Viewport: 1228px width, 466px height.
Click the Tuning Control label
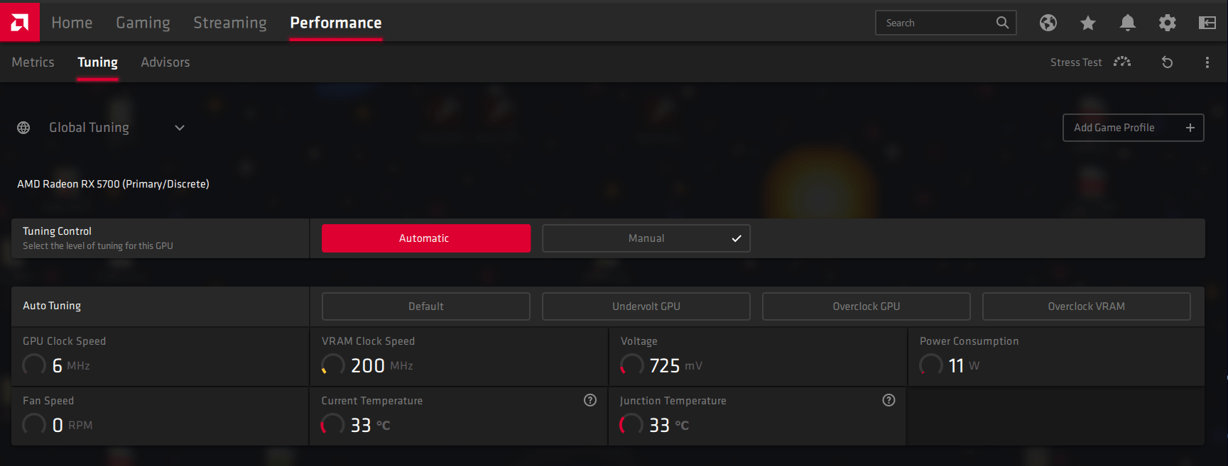(x=57, y=231)
